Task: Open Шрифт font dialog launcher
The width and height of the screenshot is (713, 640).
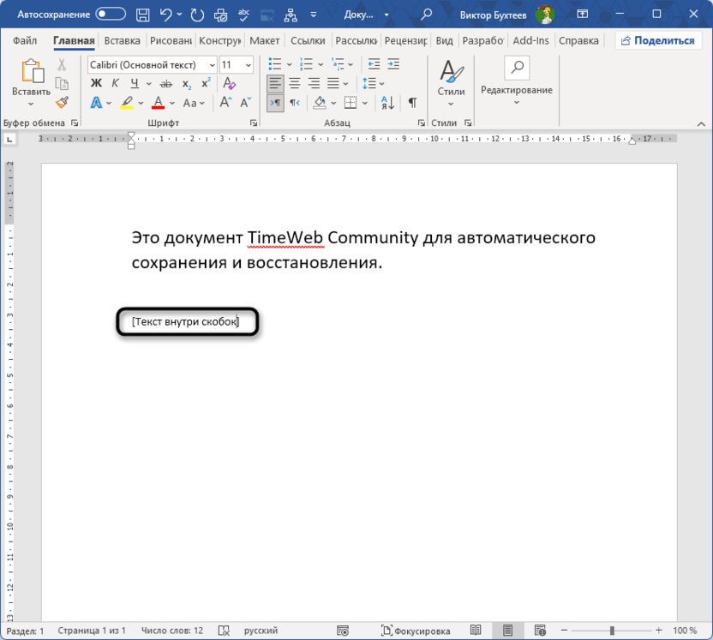Action: coord(254,123)
